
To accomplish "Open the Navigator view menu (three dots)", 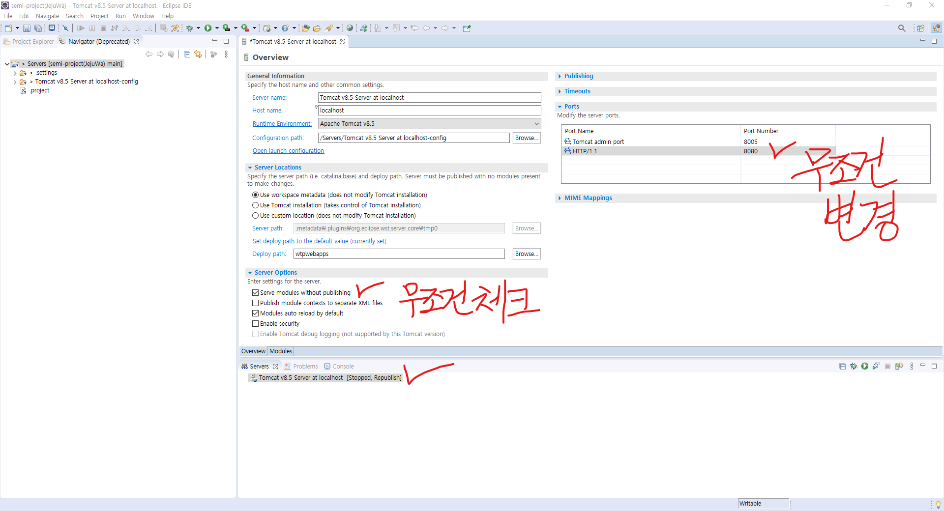I will (226, 54).
